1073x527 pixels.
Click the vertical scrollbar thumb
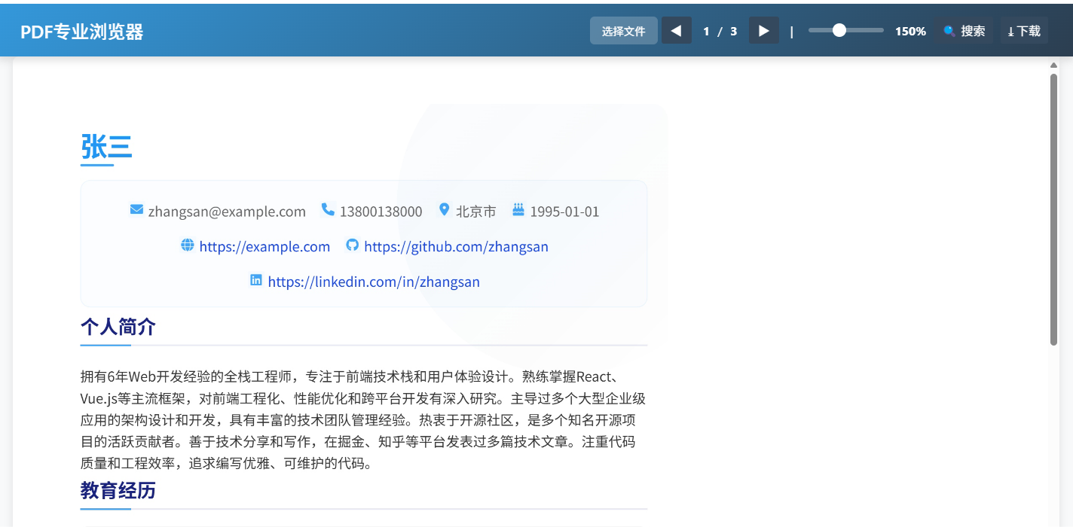point(1053,209)
